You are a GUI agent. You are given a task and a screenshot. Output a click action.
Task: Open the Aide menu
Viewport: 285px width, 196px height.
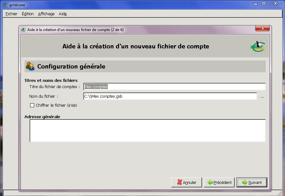pyautogui.click(x=63, y=14)
